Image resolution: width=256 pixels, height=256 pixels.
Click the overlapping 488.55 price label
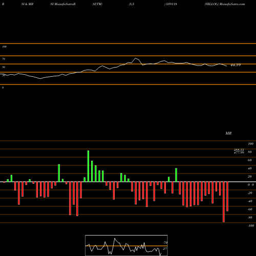(x=239, y=150)
